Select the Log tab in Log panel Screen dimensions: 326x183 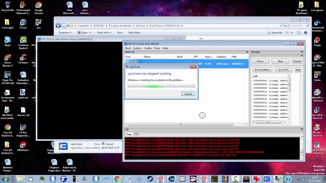(x=129, y=134)
